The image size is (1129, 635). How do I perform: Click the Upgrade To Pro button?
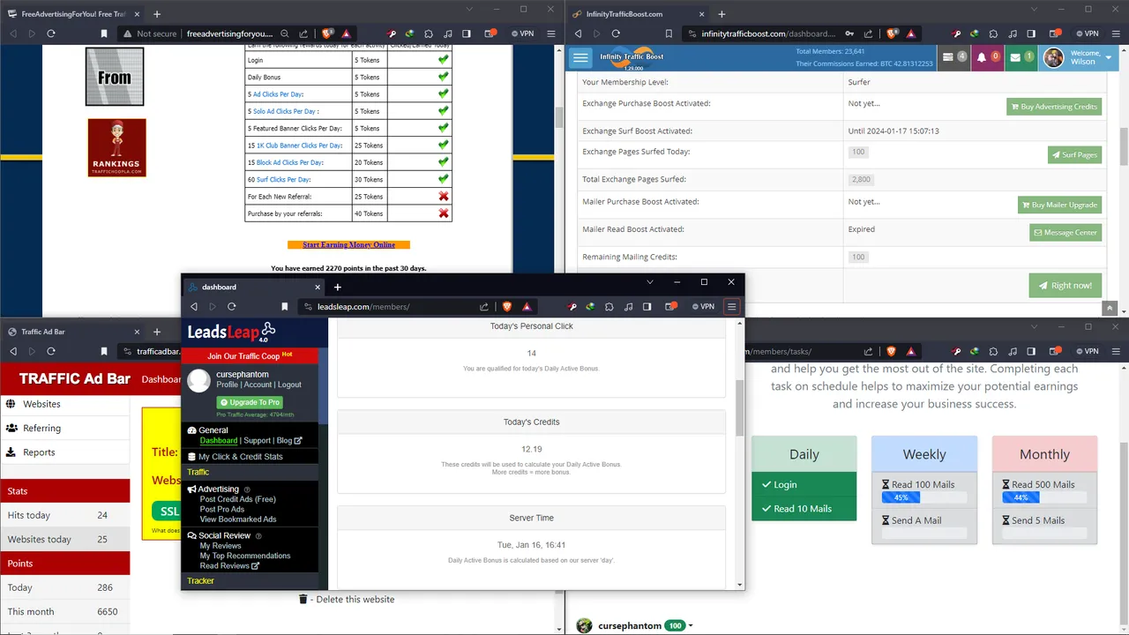pos(250,402)
